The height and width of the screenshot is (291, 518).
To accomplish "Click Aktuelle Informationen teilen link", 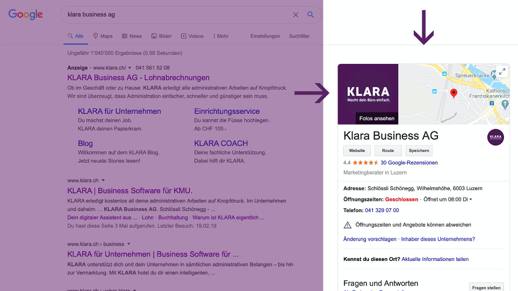I will pyautogui.click(x=435, y=259).
